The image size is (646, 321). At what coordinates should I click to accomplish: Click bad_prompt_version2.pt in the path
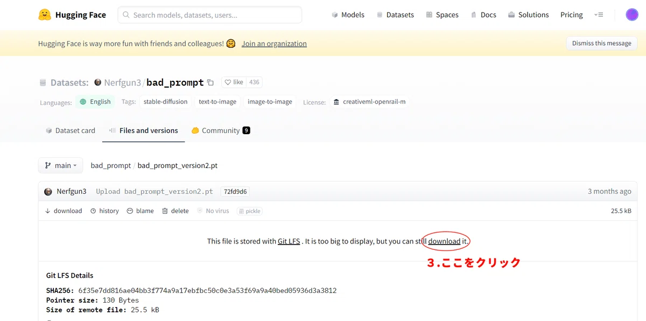pyautogui.click(x=178, y=165)
